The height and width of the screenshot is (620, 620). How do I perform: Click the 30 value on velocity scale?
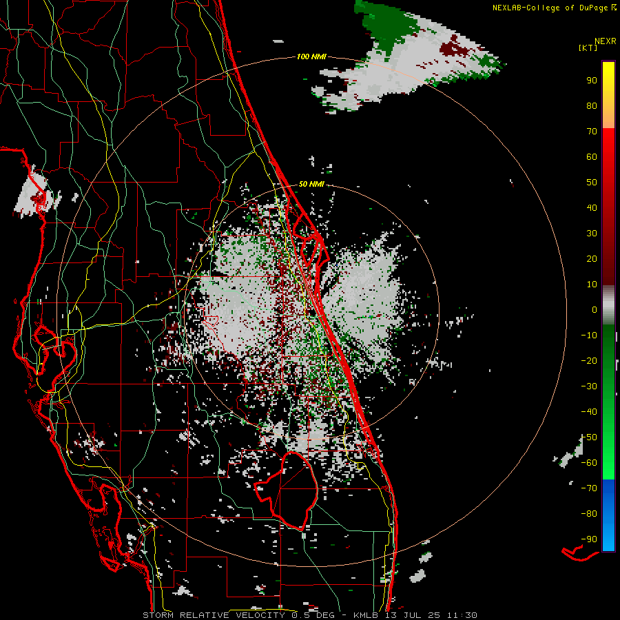pyautogui.click(x=592, y=234)
